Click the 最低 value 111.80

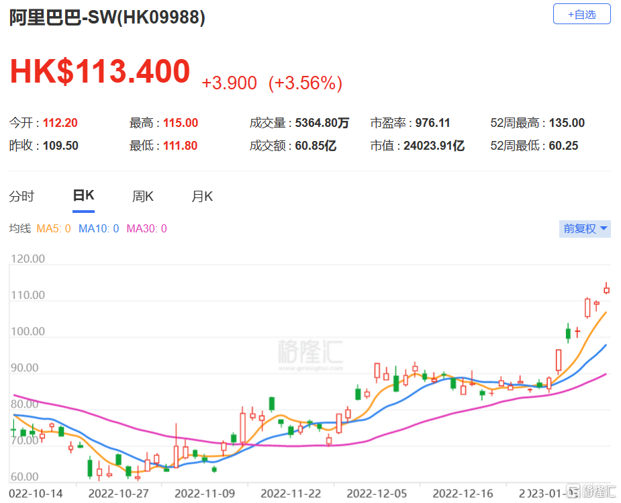click(x=180, y=146)
